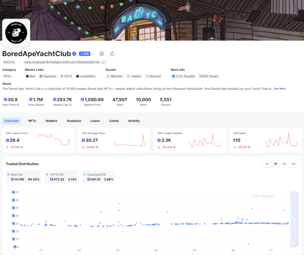Refresh collection data with circular arrow icon
The width and height of the screenshot is (304, 255).
112,54
